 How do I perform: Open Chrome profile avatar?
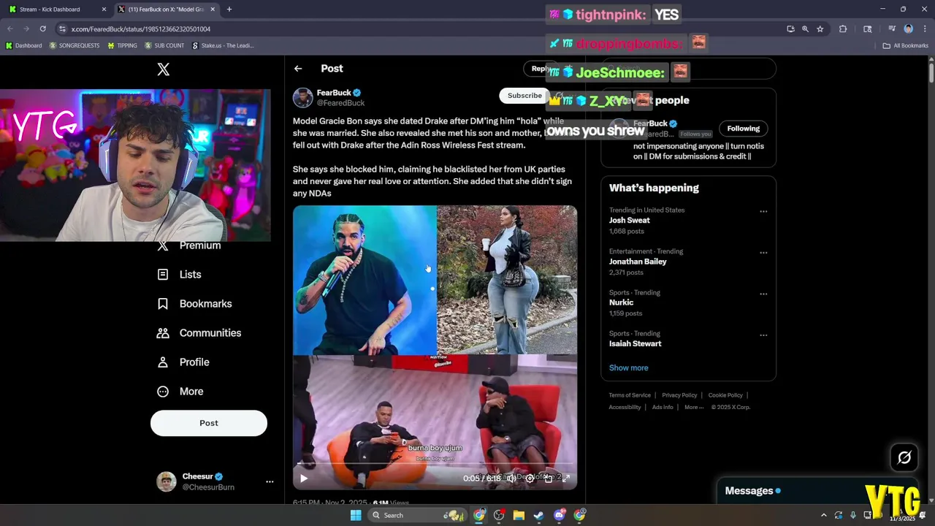pos(908,28)
